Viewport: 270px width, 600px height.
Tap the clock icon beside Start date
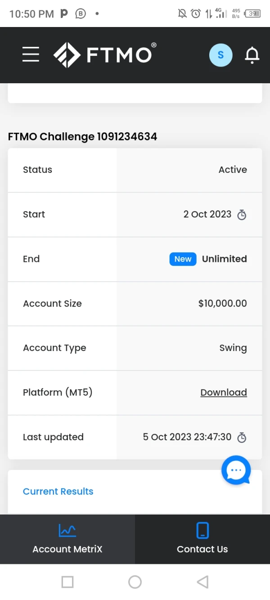click(242, 215)
